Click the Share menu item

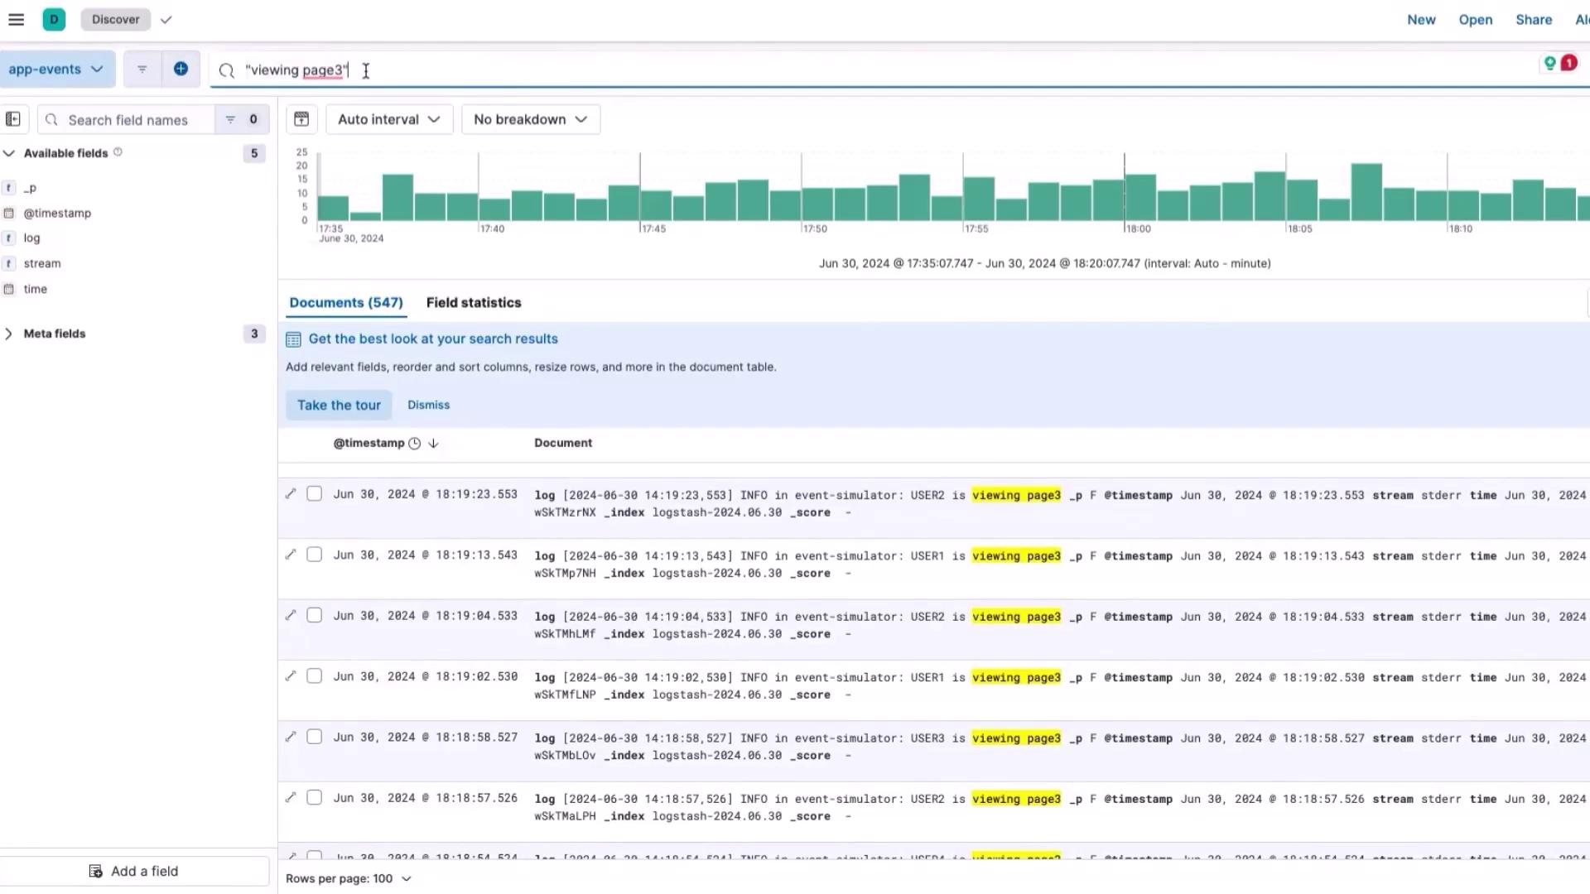[x=1533, y=20]
